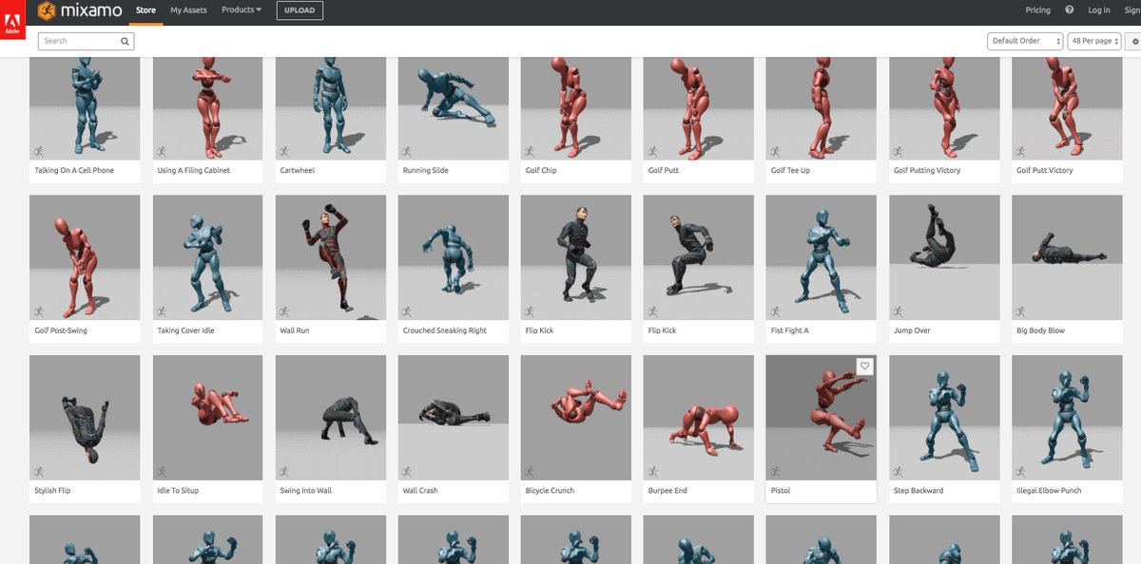Screen dimensions: 1141x564
Task: Select the crouching black-suit Flip Kick thumbnail
Action: coord(699,257)
